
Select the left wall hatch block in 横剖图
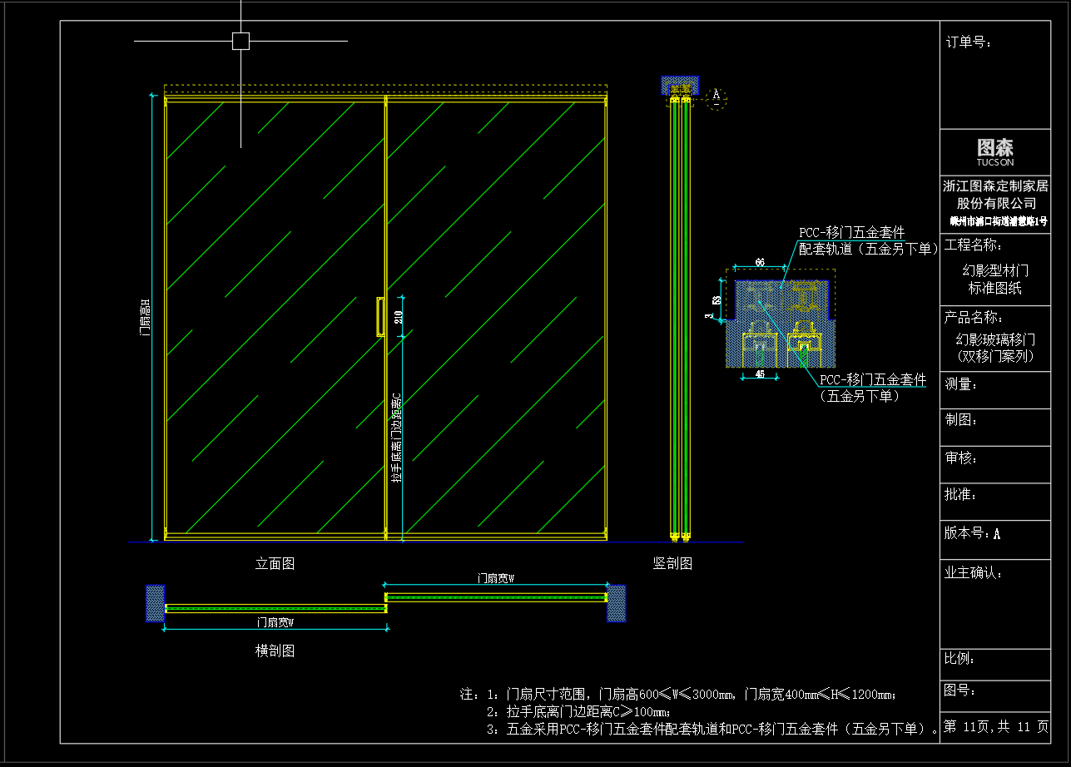pyautogui.click(x=156, y=603)
